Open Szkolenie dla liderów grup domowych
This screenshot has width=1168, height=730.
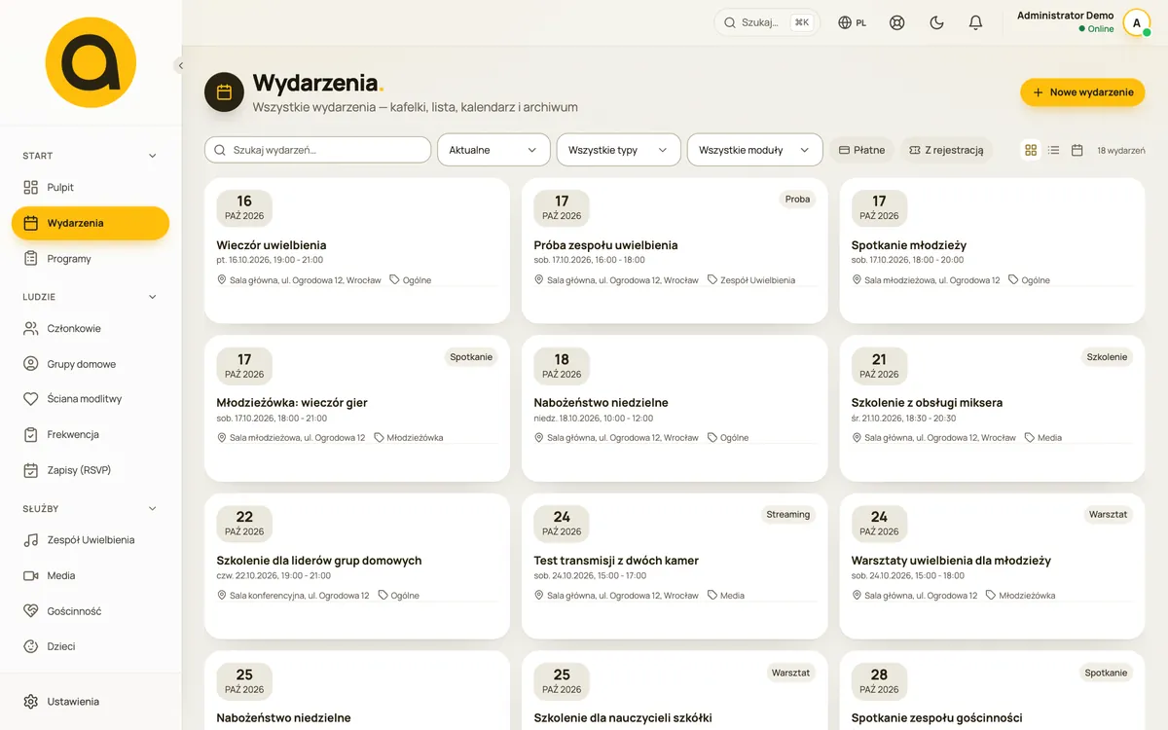point(357,566)
